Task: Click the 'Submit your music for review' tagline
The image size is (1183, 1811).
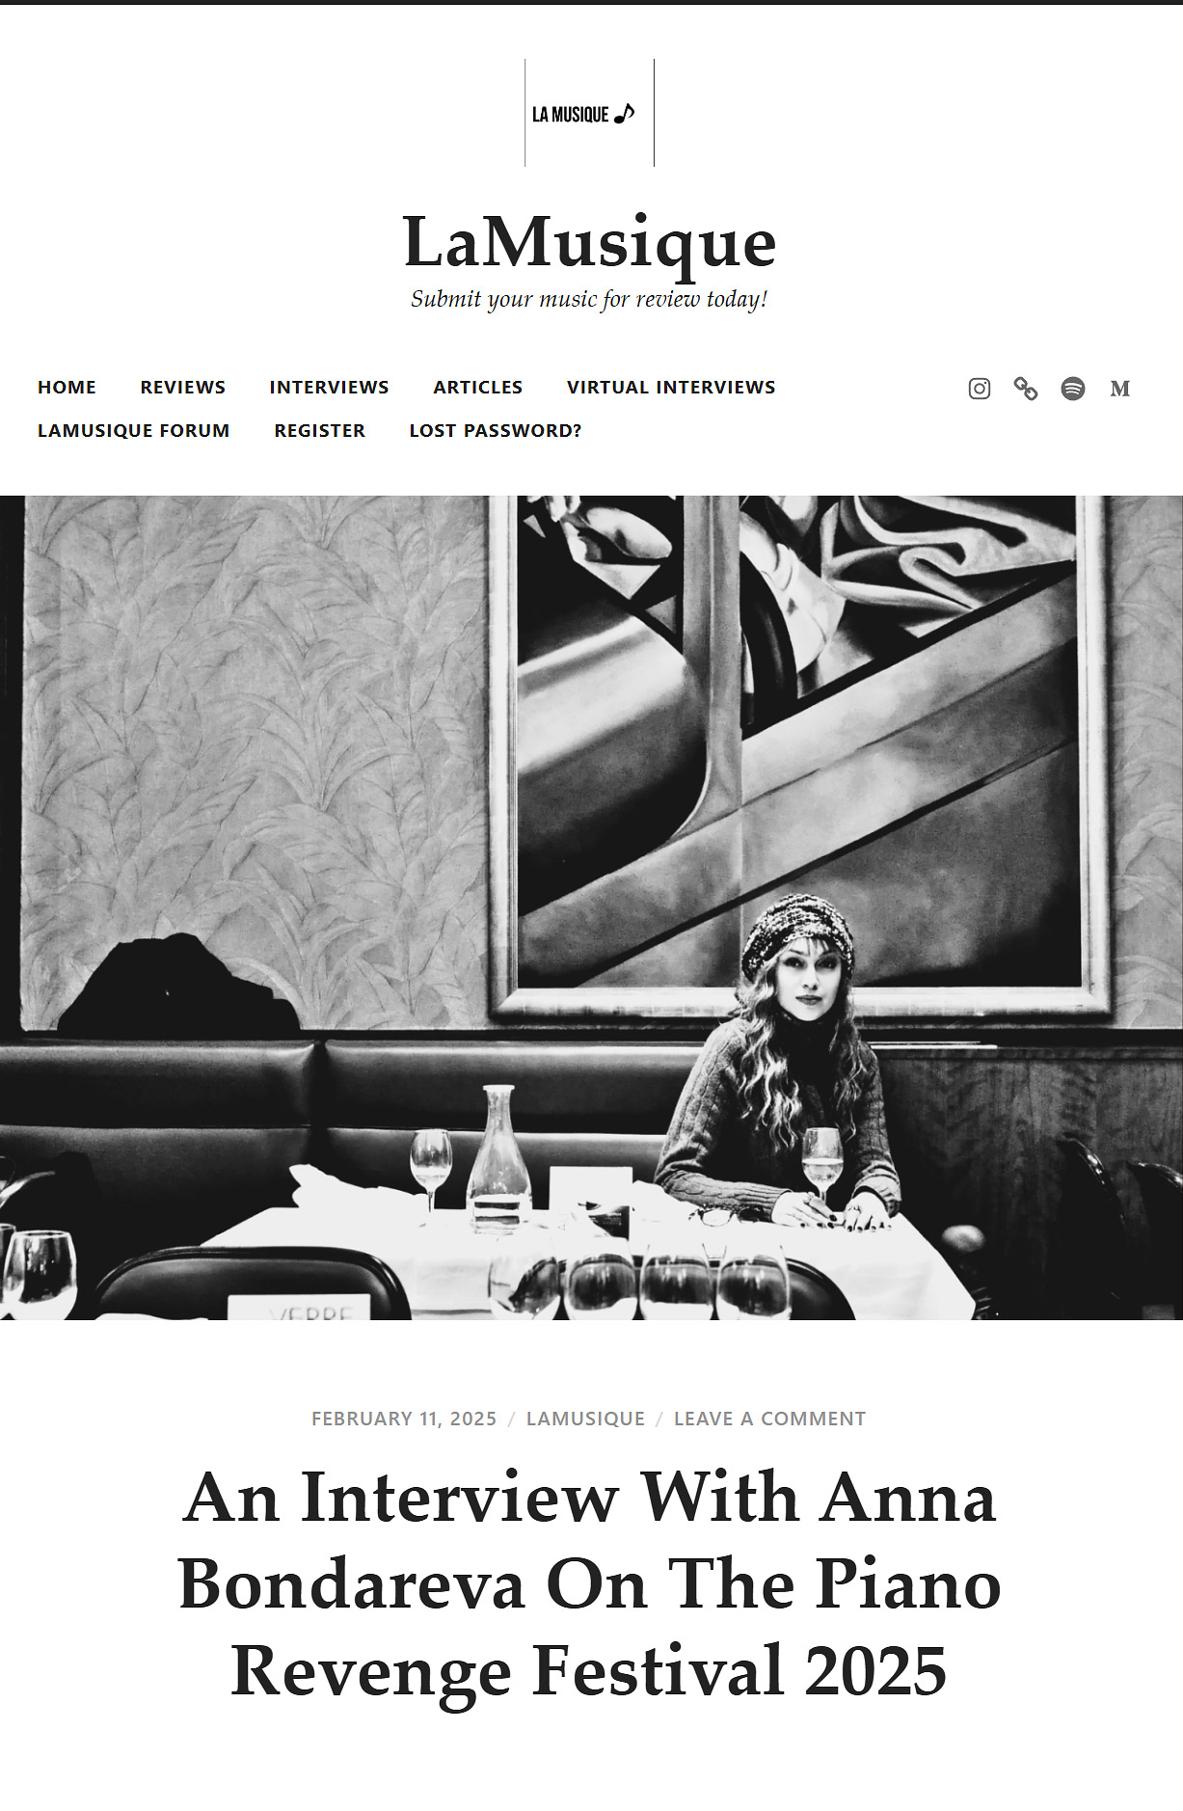Action: 589,299
